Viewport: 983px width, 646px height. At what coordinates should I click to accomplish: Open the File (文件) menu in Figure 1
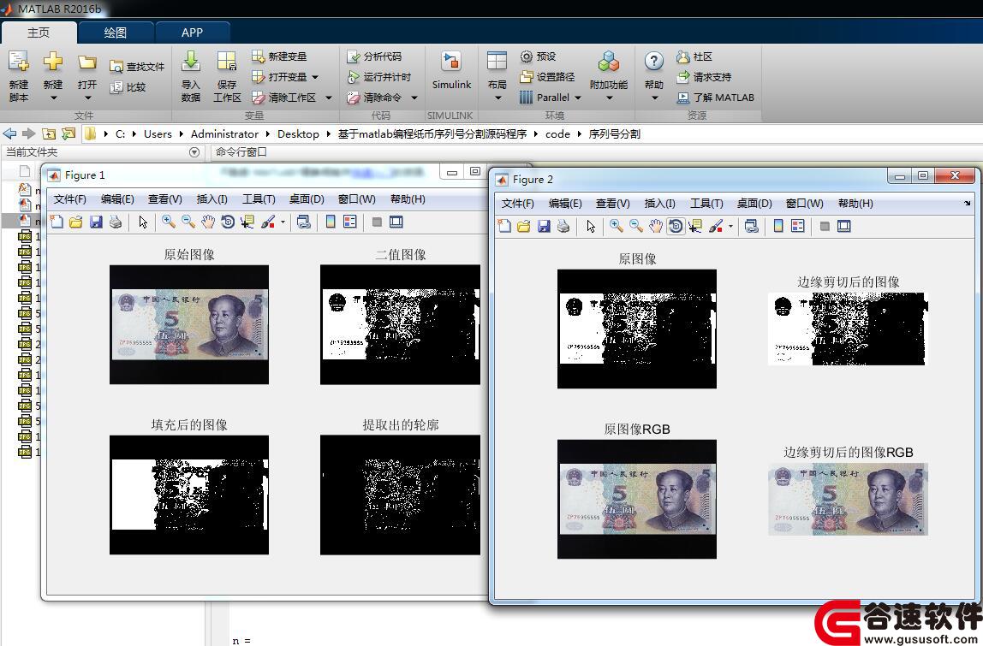point(69,199)
